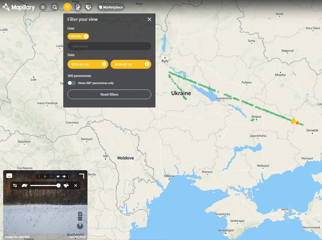The height and width of the screenshot is (240, 322).
Task: Click the Poltava city label
Action: [x=247, y=82]
